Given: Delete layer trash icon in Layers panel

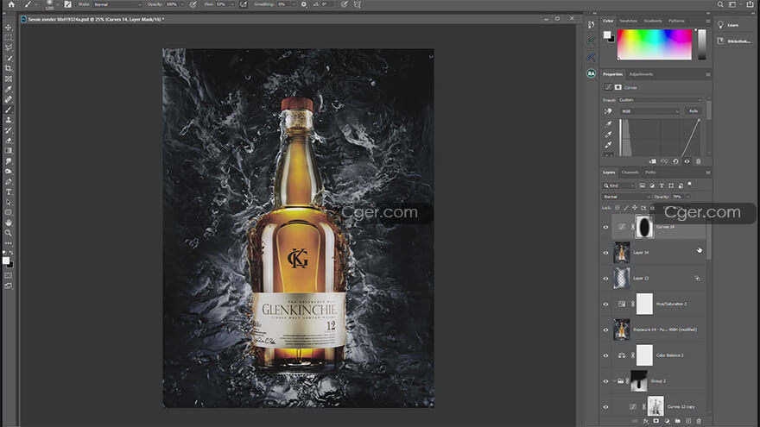Looking at the screenshot, I should [699, 421].
